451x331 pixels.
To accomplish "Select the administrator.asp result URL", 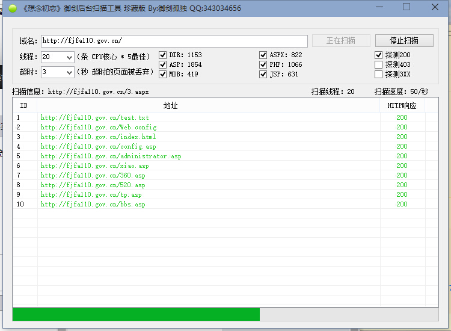I will 111,156.
